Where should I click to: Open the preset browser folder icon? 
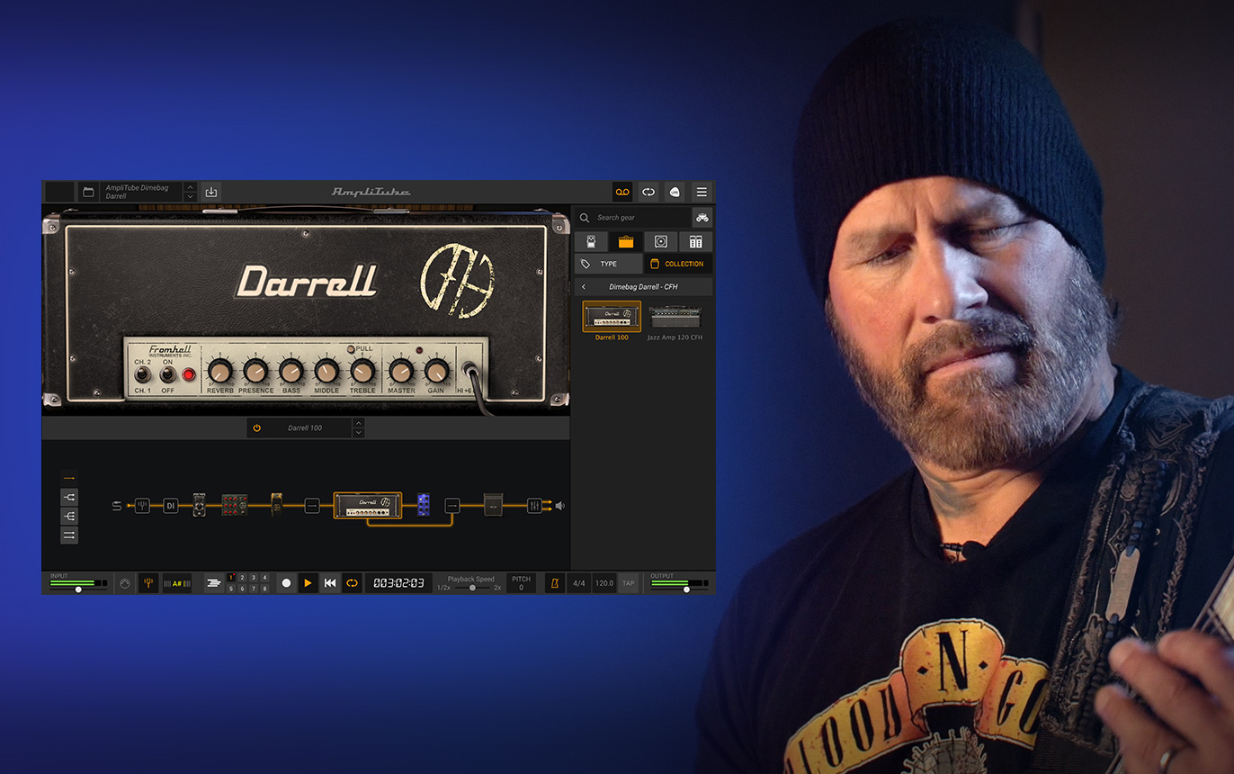(x=88, y=192)
